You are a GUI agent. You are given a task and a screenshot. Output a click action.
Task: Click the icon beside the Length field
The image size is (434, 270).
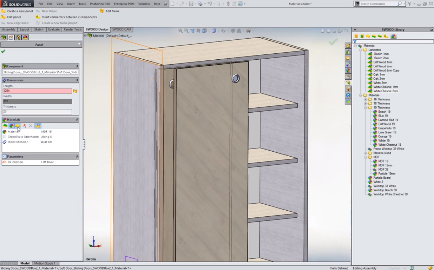pyautogui.click(x=75, y=91)
